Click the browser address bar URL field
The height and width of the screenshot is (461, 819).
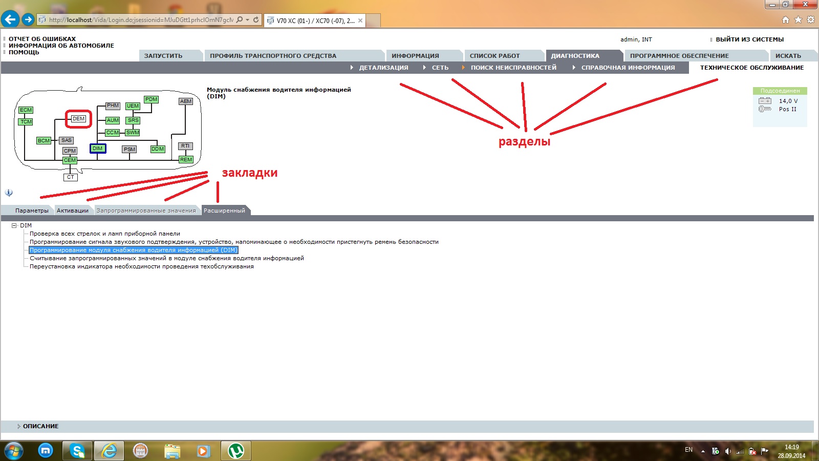point(141,20)
